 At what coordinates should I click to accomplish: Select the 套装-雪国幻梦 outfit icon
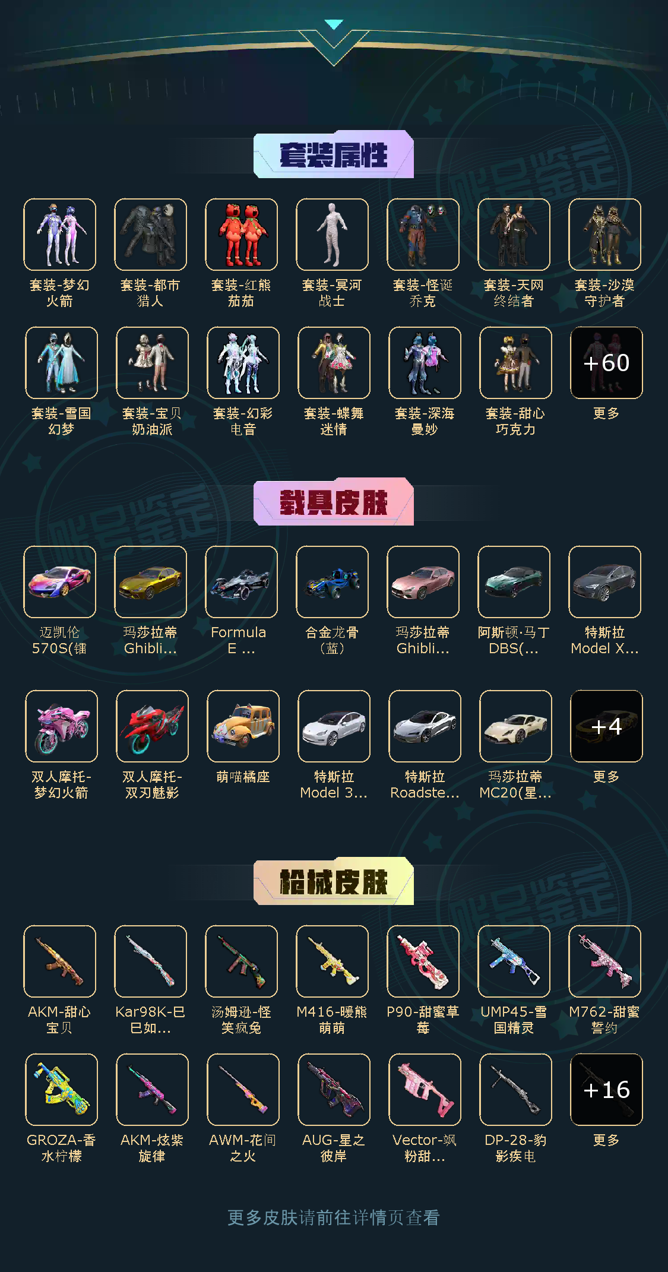(x=61, y=363)
